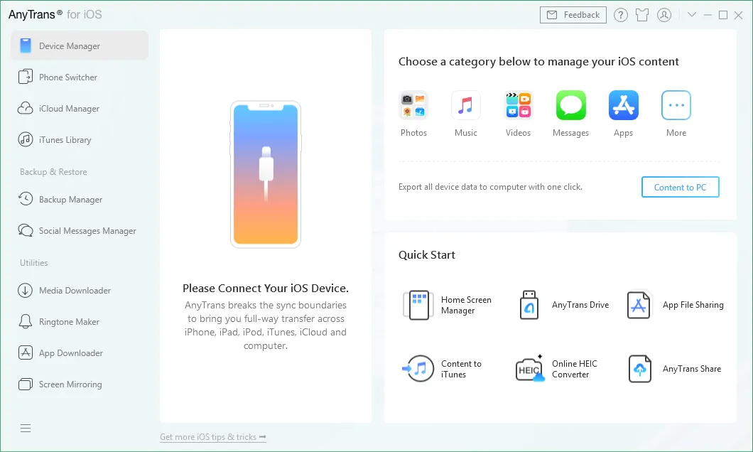Viewport: 753px width, 452px height.
Task: Follow the Get more iOS tips & tricks link
Action: (x=212, y=437)
